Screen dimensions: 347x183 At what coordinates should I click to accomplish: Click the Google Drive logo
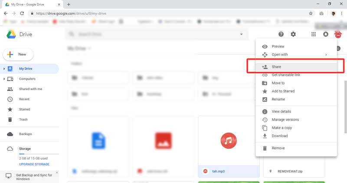[11, 34]
